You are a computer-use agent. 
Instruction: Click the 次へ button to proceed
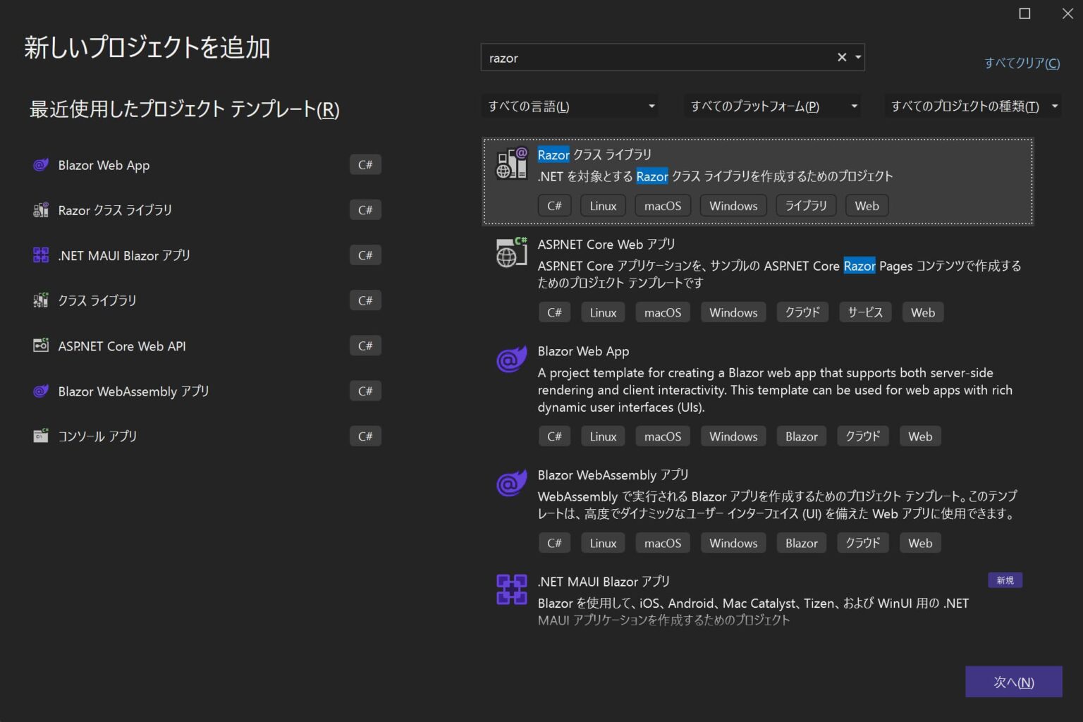coord(1013,681)
